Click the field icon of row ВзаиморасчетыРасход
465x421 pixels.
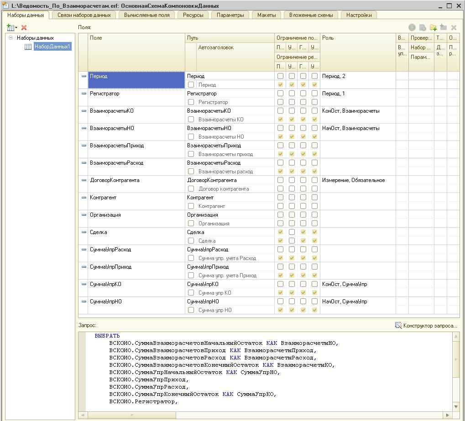click(84, 163)
